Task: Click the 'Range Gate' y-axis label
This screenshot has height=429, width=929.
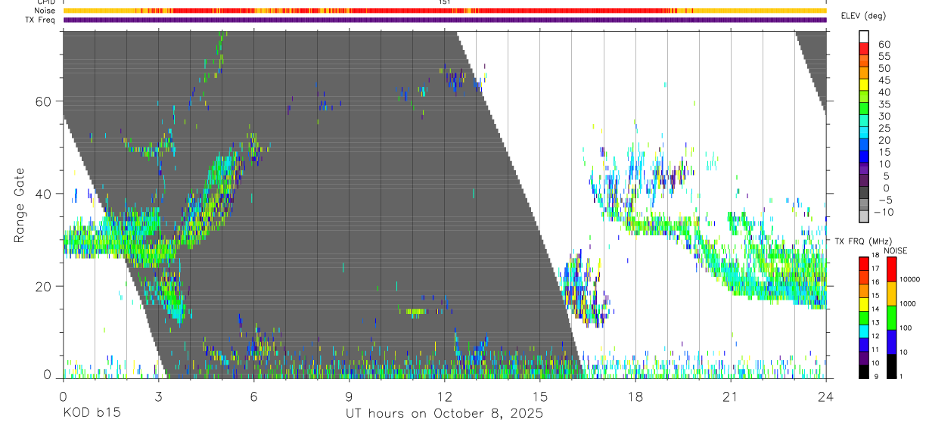Action: click(x=18, y=206)
